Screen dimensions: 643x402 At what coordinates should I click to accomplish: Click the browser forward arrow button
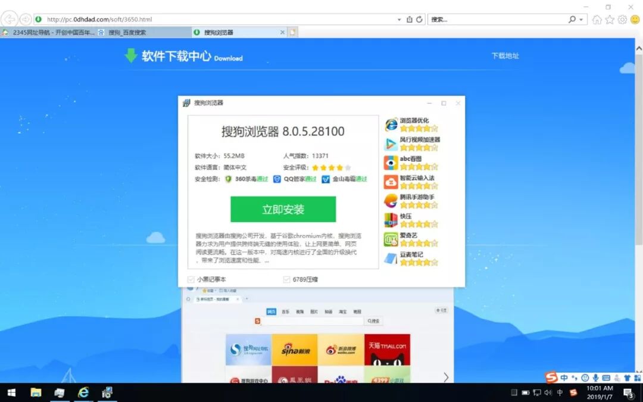pyautogui.click(x=26, y=19)
